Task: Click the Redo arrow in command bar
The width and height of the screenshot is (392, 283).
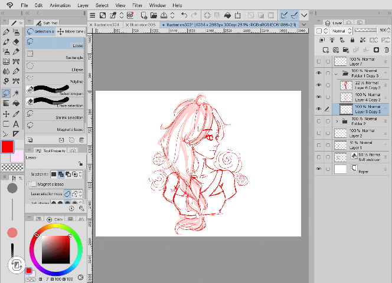Action: tap(194, 15)
